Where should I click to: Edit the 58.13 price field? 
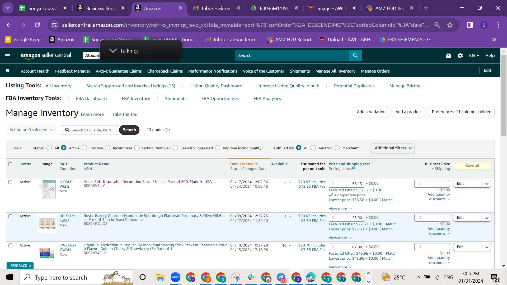(346, 184)
